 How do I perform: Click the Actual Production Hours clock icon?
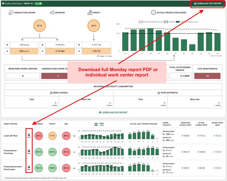click(x=153, y=12)
